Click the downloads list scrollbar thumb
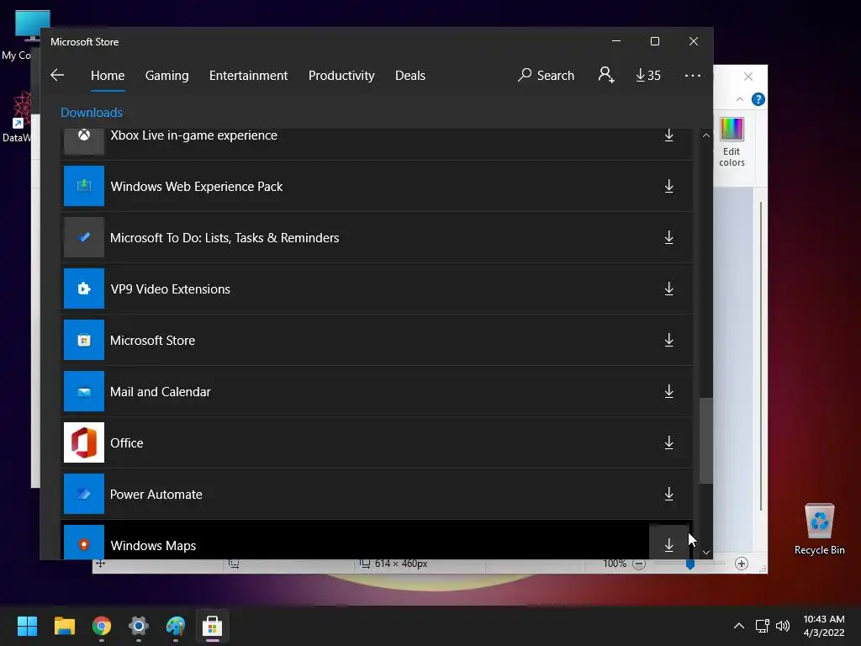 pyautogui.click(x=706, y=441)
